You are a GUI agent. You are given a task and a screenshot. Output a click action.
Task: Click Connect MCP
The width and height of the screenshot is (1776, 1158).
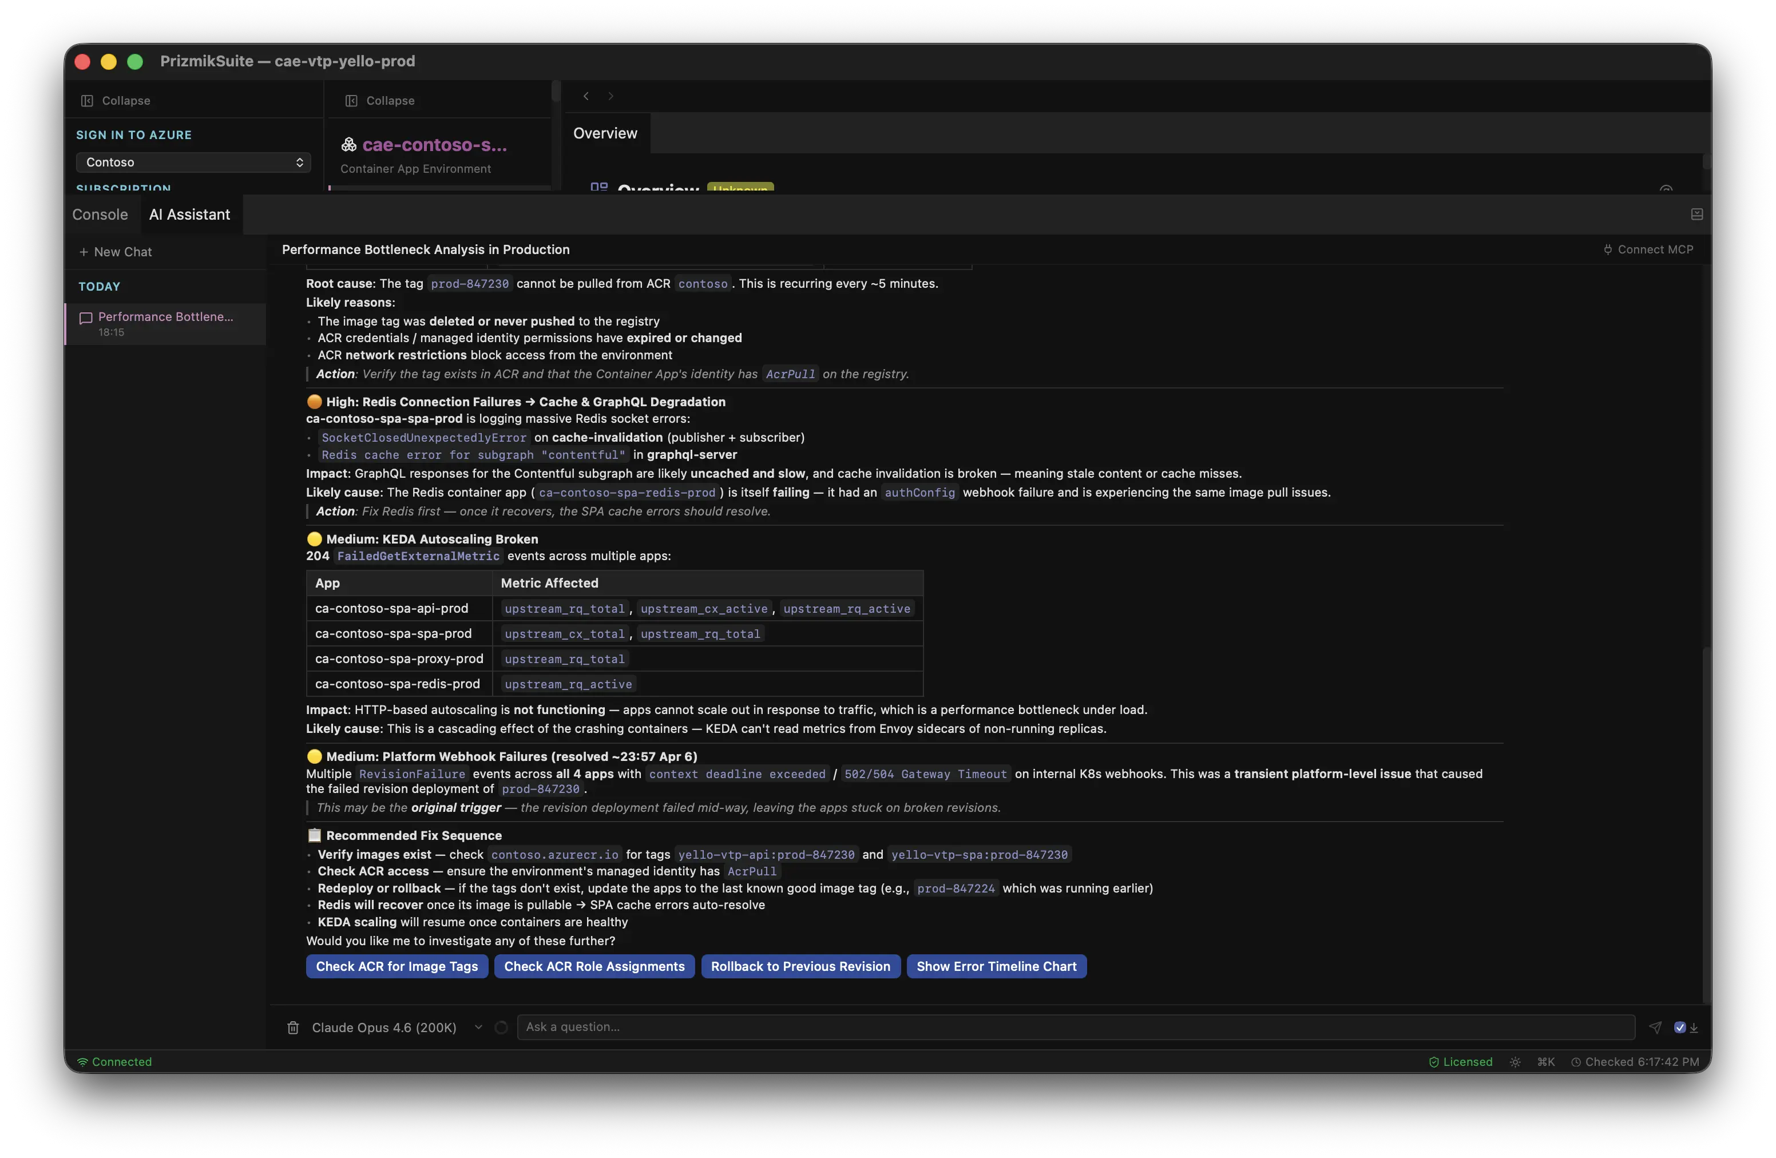tap(1648, 250)
